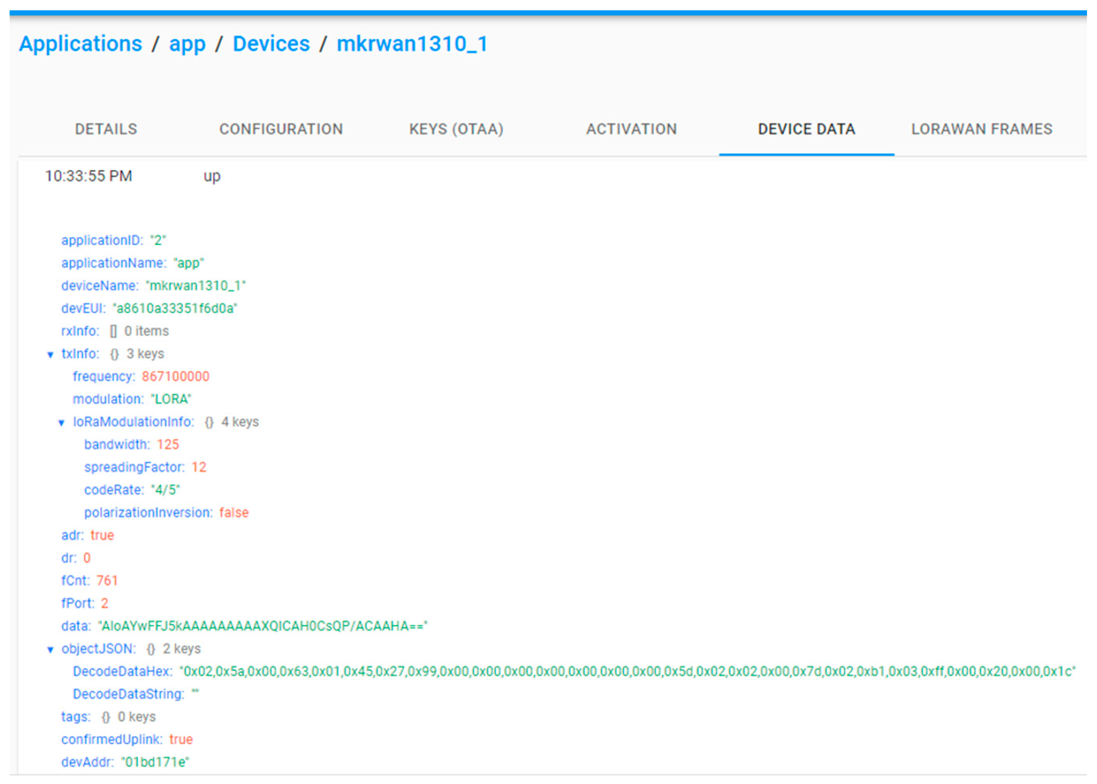The height and width of the screenshot is (784, 1097).
Task: Switch to the Configuration tab
Action: click(281, 129)
